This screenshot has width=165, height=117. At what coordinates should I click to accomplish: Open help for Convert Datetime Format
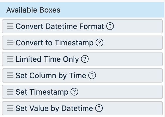pos(110,27)
